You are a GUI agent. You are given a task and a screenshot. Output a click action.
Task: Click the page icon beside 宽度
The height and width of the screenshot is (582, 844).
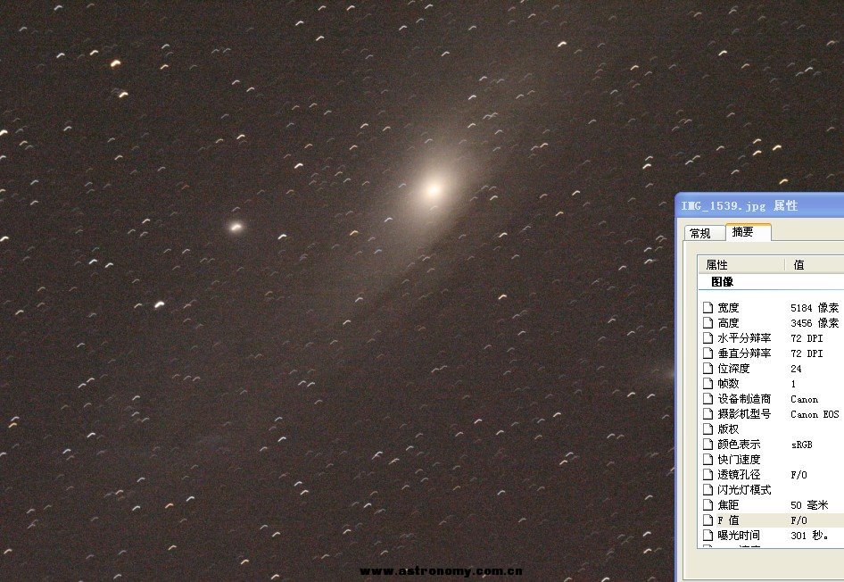(708, 308)
